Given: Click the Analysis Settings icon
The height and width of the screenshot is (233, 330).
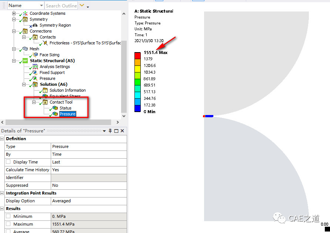Looking at the screenshot, I should pos(35,67).
